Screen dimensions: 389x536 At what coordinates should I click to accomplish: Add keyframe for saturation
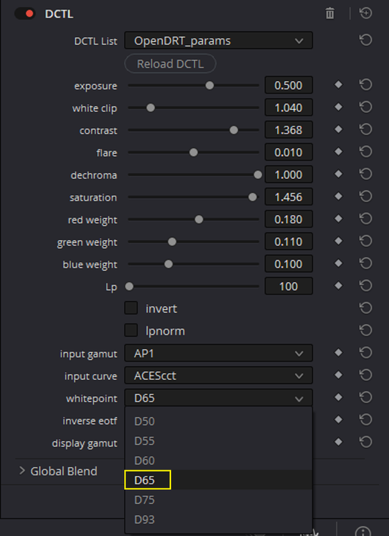click(x=339, y=196)
